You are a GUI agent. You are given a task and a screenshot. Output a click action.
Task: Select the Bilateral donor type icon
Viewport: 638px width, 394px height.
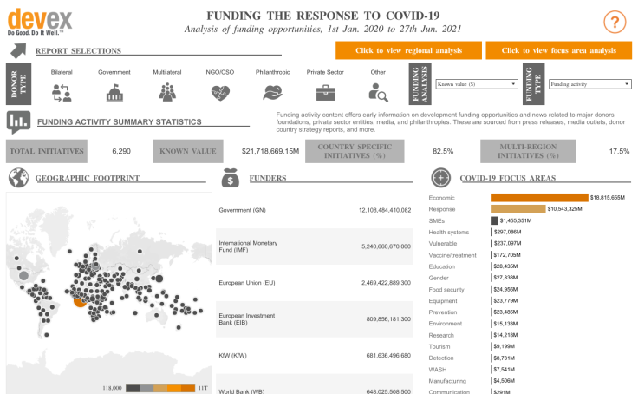coord(62,93)
